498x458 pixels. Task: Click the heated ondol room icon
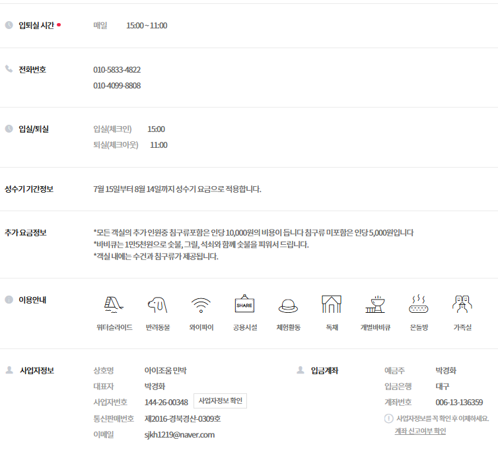point(419,304)
